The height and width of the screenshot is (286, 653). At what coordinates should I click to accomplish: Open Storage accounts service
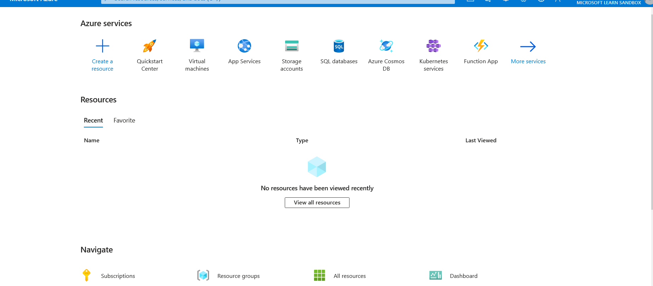tap(292, 55)
